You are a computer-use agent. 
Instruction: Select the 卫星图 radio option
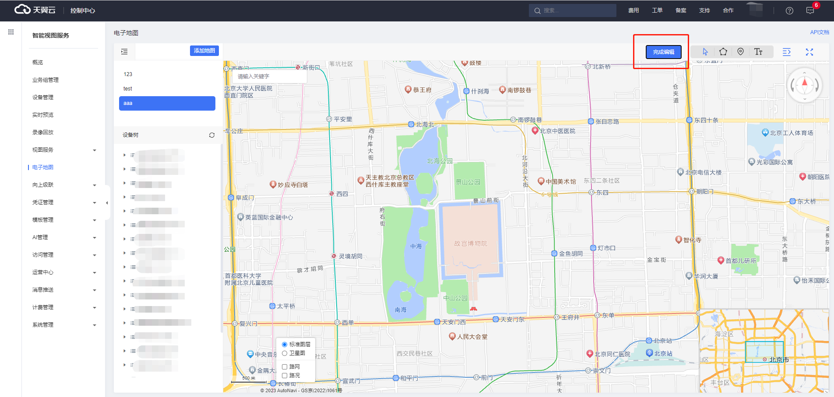tap(285, 353)
